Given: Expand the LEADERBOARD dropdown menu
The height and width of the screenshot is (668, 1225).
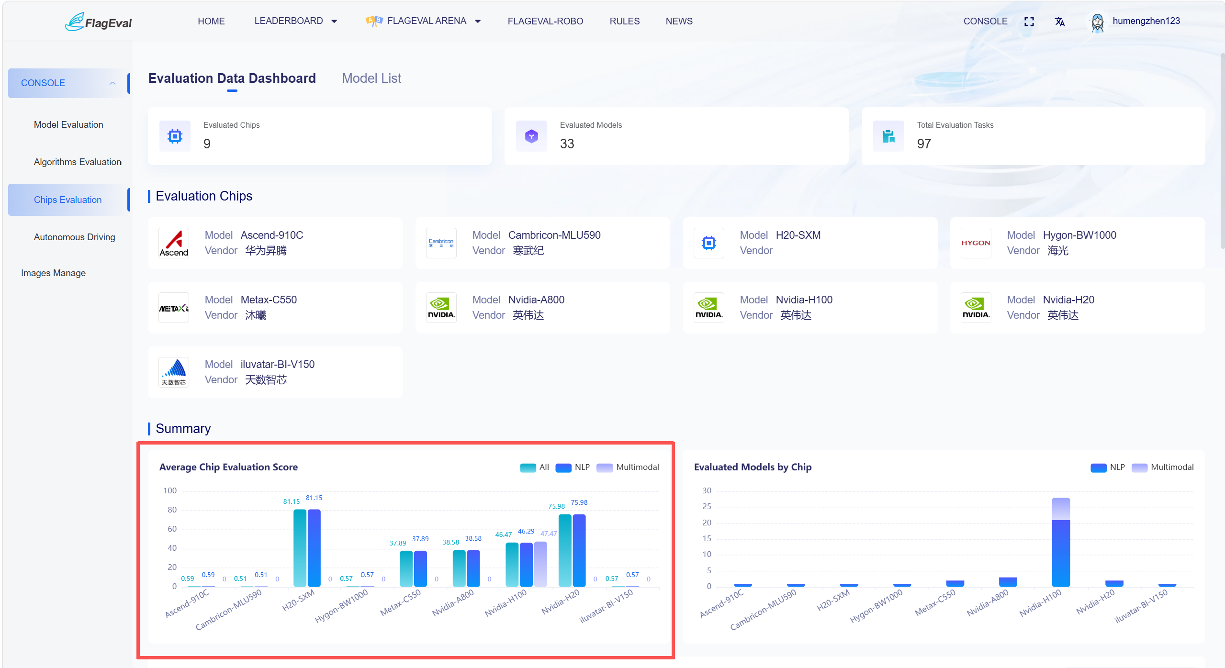Looking at the screenshot, I should 295,21.
